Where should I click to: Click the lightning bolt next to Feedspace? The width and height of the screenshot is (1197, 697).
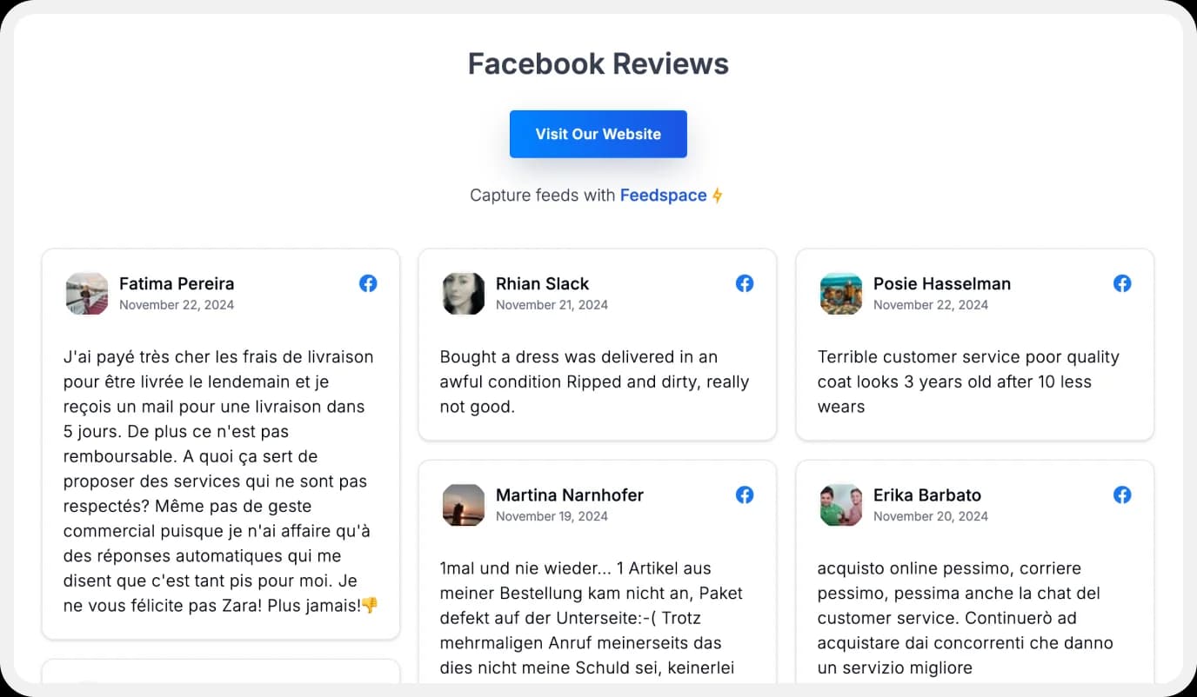click(x=717, y=195)
